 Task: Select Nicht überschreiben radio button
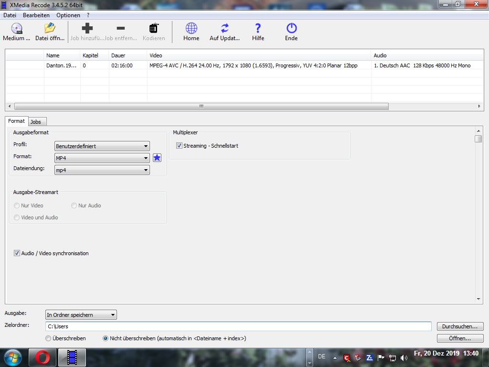(x=106, y=338)
